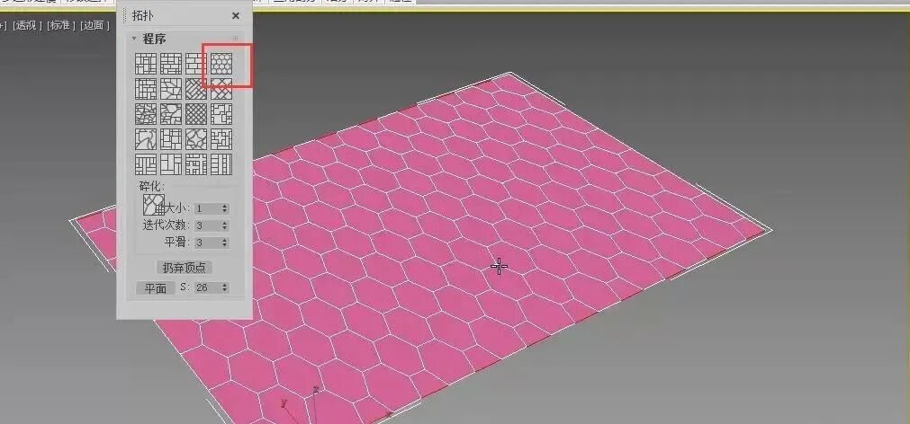Close the 拓扑 topology panel
910x424 pixels.
(x=236, y=15)
